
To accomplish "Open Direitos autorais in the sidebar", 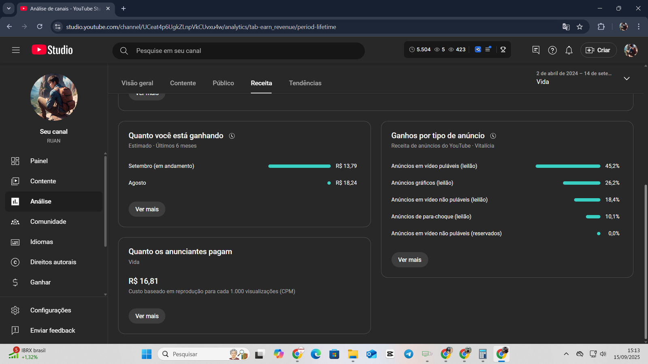I will pyautogui.click(x=54, y=262).
